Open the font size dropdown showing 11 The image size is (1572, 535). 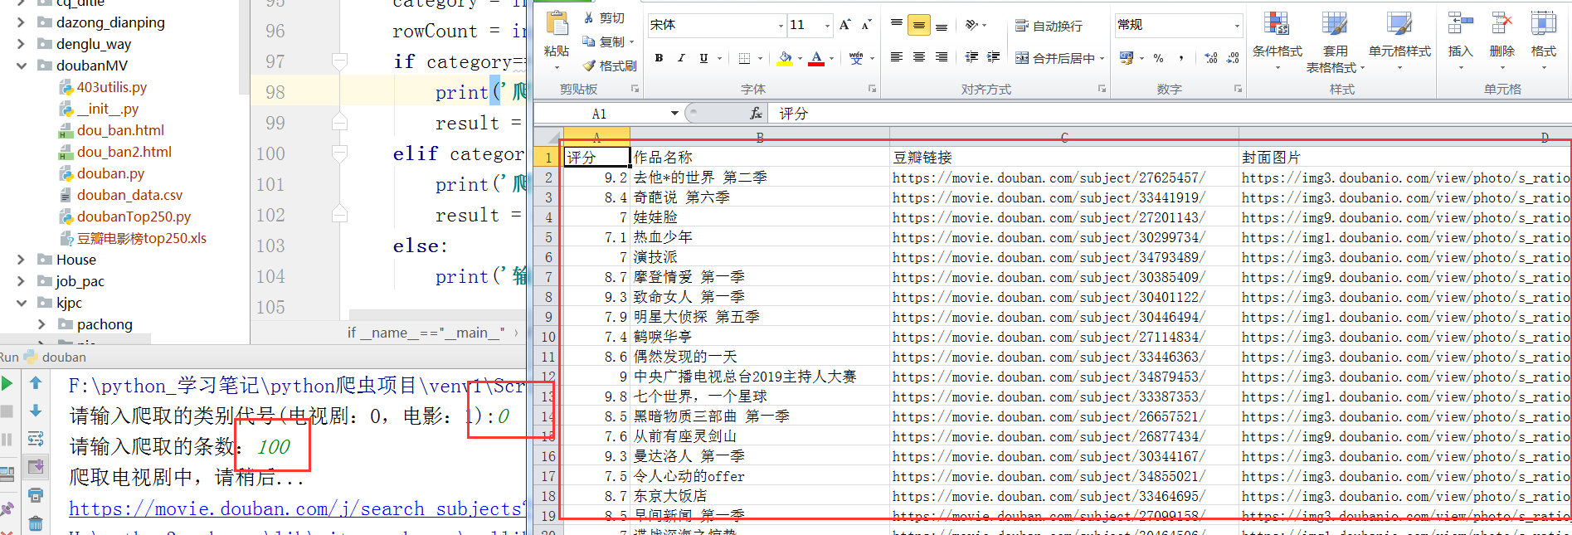pyautogui.click(x=827, y=26)
